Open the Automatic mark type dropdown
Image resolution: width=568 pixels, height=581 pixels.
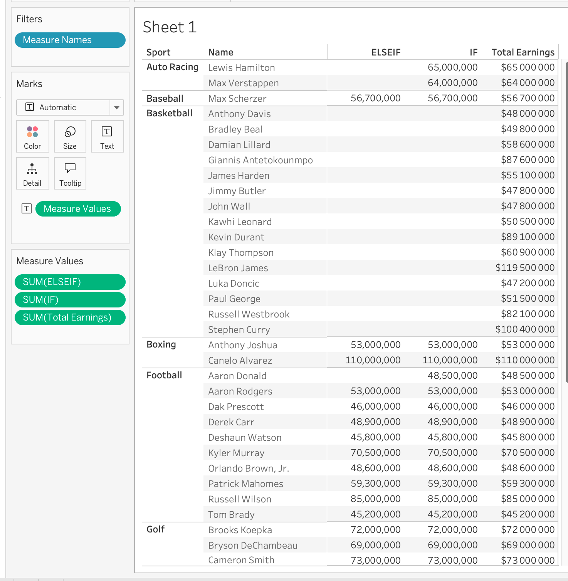point(70,107)
